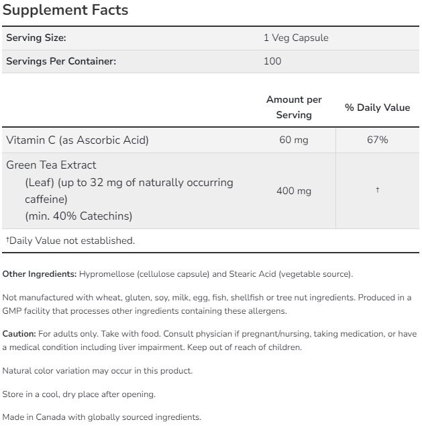Click the Store in a cool, dry place line

tap(79, 394)
